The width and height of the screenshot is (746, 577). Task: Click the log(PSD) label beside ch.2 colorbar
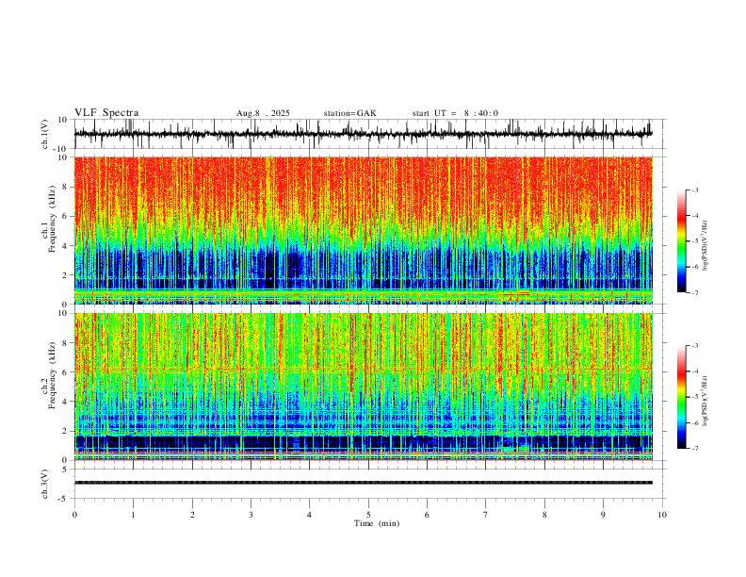point(705,401)
